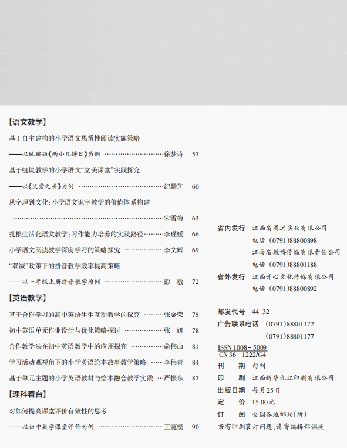Open the “双减”政策下的拼音教学 article title
The width and height of the screenshot is (347, 448).
[65, 266]
